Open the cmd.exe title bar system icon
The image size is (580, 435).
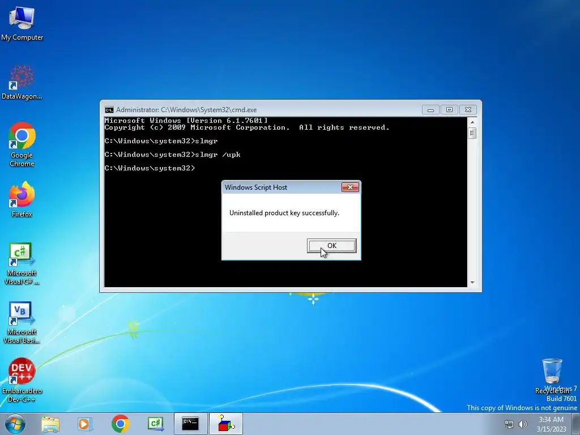tap(109, 110)
